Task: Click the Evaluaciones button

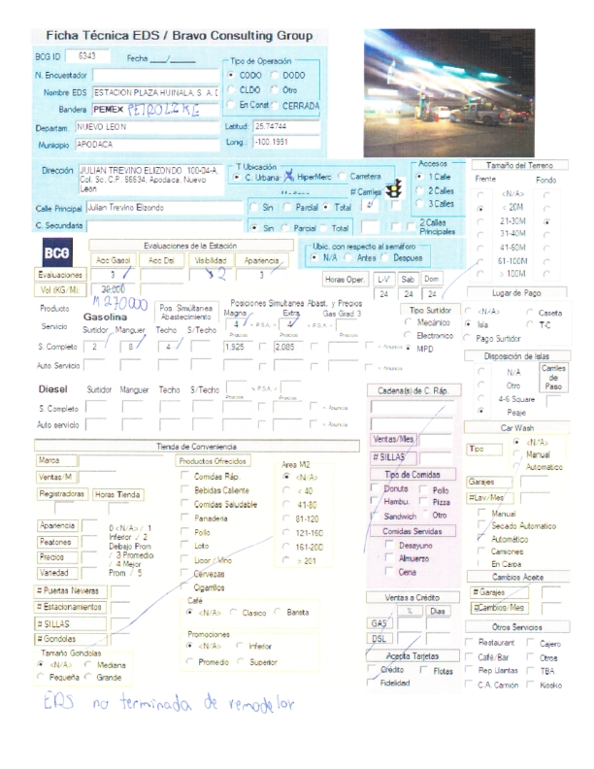Action: (60, 275)
